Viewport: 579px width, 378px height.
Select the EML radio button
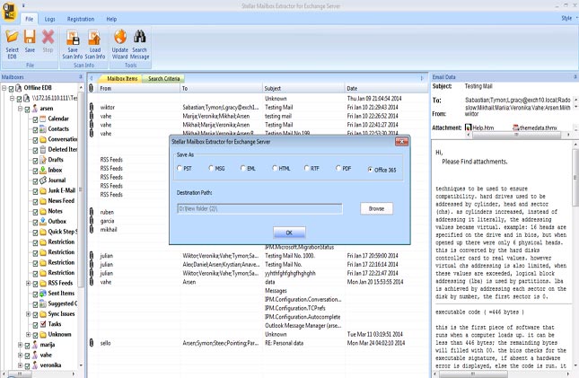243,168
